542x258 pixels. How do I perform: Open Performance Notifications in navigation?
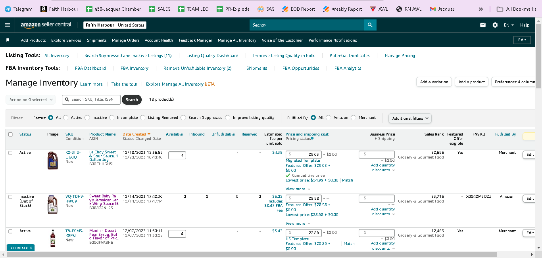point(333,40)
